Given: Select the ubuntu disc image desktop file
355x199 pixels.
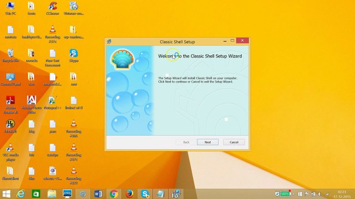Looking at the screenshot, I should [53, 174].
